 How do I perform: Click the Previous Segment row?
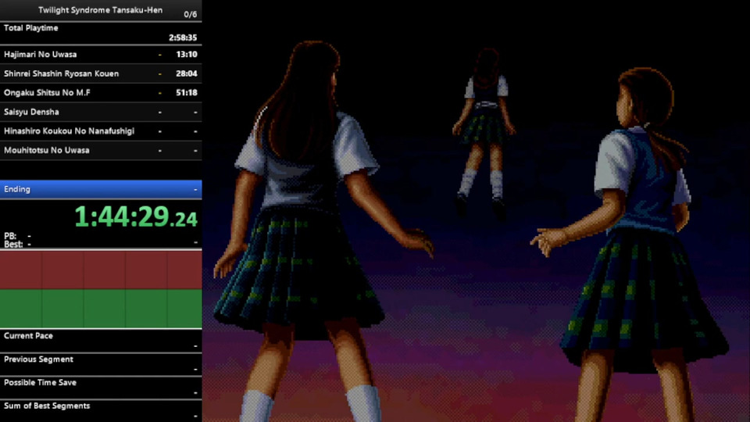101,364
